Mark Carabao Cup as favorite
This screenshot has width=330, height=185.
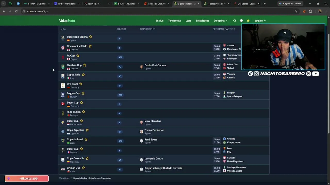click(x=85, y=65)
